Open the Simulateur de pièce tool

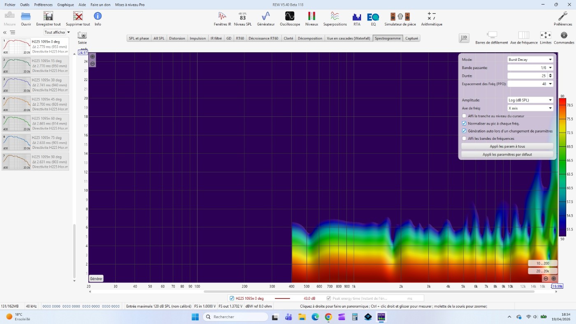pyautogui.click(x=400, y=19)
